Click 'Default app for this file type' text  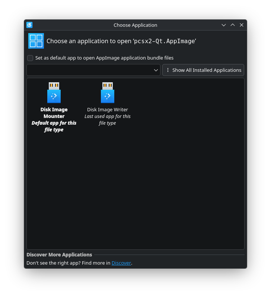[54, 126]
